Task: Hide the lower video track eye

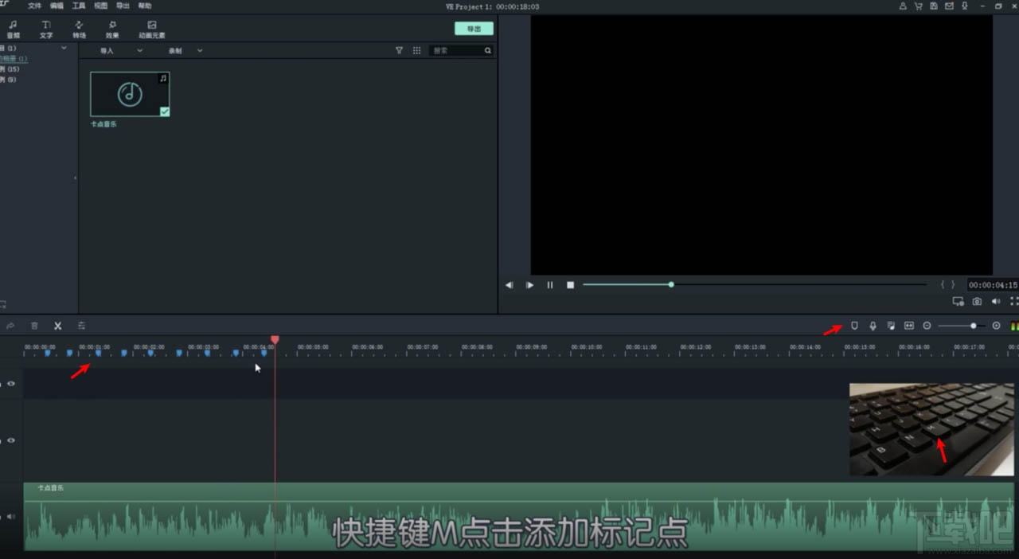Action: pos(11,440)
